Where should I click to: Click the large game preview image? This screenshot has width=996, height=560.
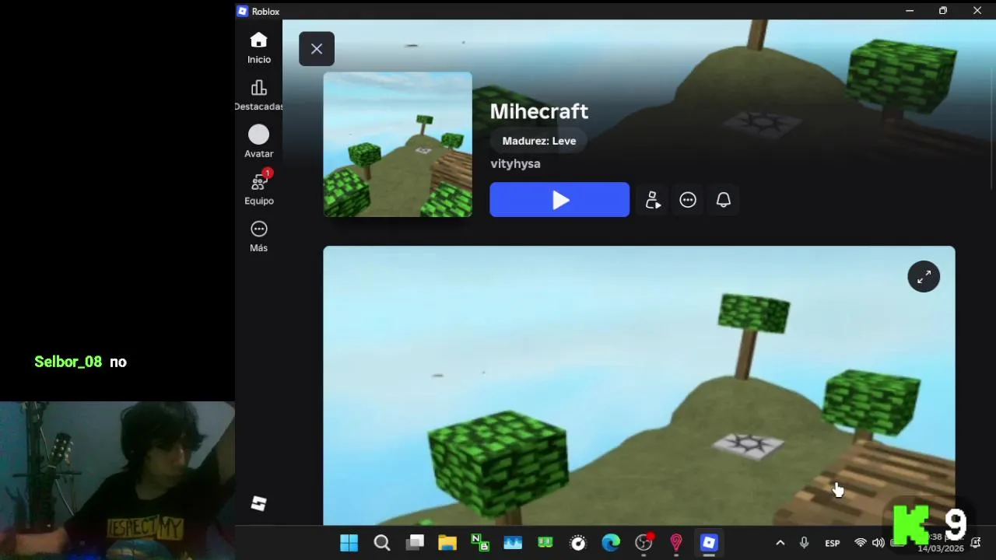(639, 386)
